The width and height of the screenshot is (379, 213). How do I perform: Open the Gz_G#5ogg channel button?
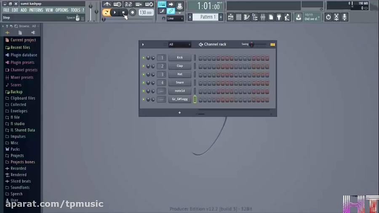179,99
